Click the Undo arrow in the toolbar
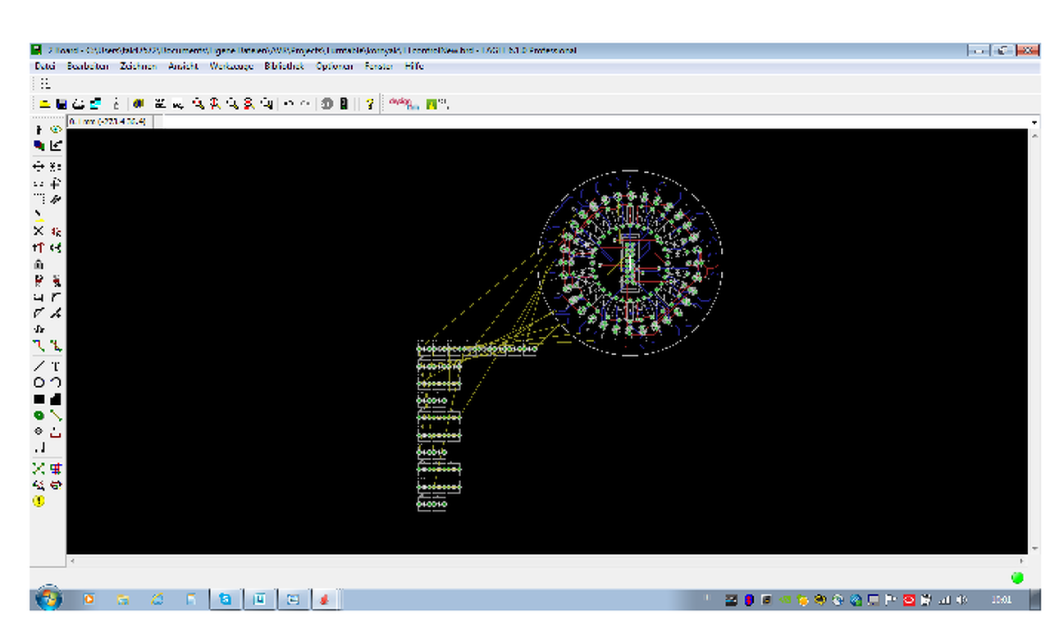The image size is (1050, 618). (288, 104)
